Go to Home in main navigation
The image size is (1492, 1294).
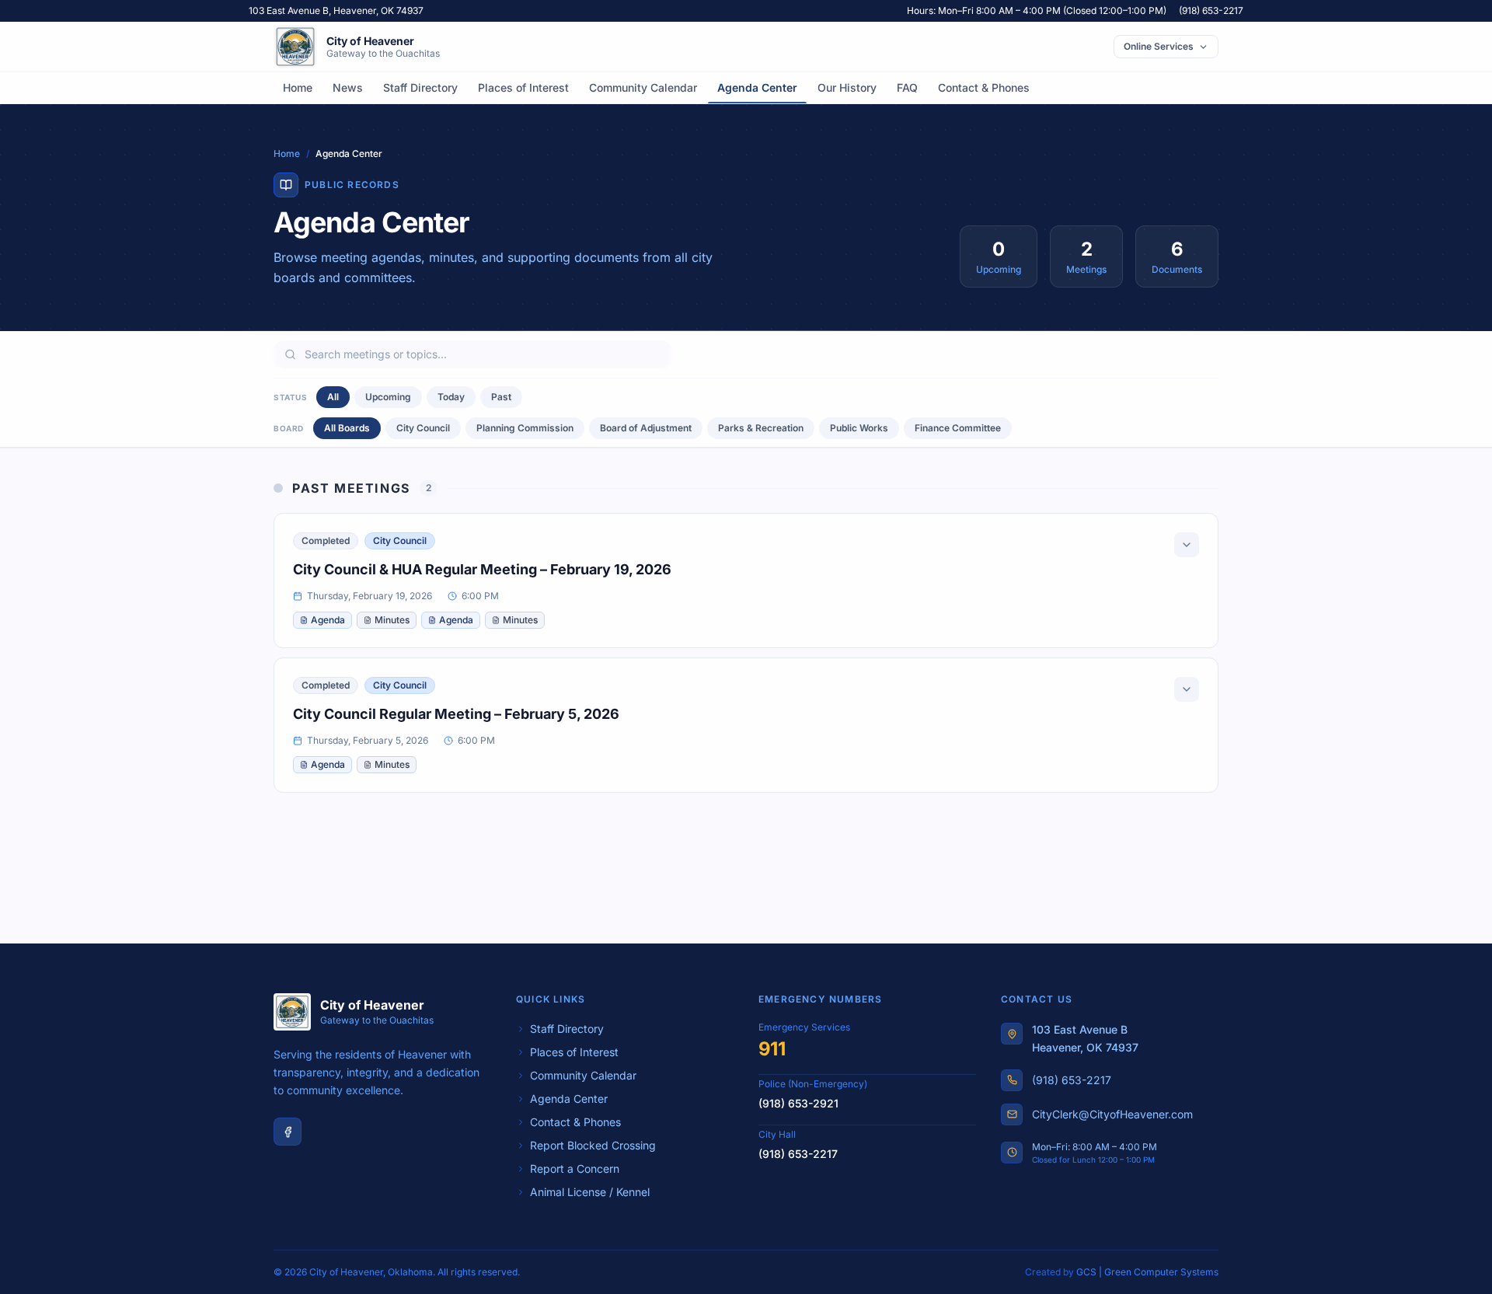point(298,88)
